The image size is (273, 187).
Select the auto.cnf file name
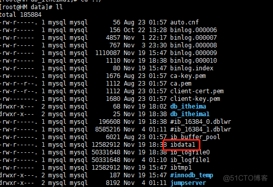click(185, 22)
